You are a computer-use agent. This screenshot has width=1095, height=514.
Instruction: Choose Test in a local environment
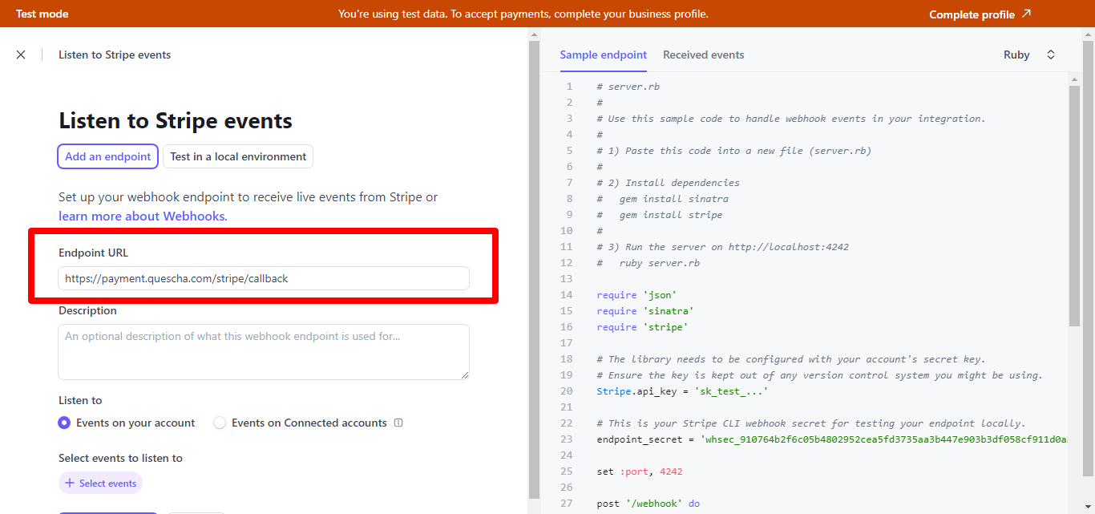(x=238, y=156)
